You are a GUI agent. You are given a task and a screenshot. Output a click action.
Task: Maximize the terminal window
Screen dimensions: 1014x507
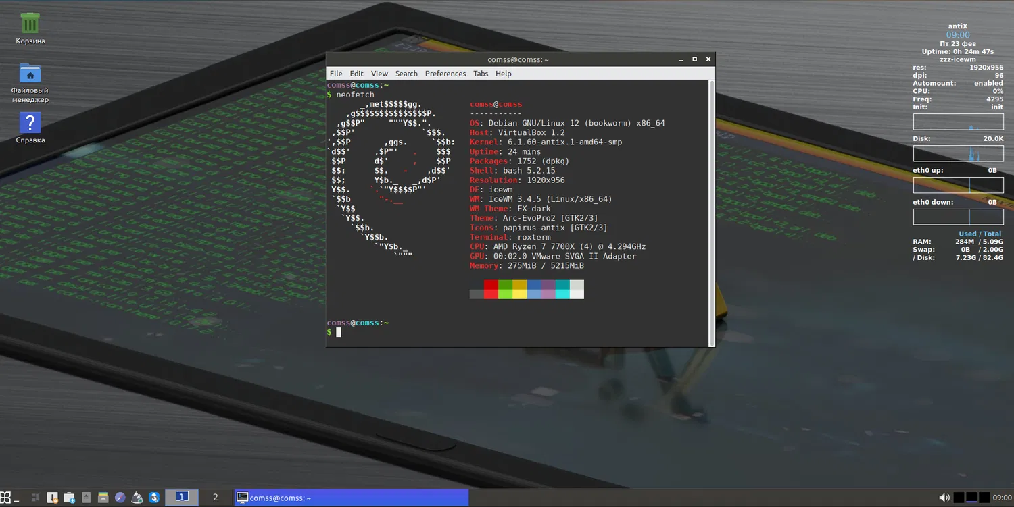[694, 59]
